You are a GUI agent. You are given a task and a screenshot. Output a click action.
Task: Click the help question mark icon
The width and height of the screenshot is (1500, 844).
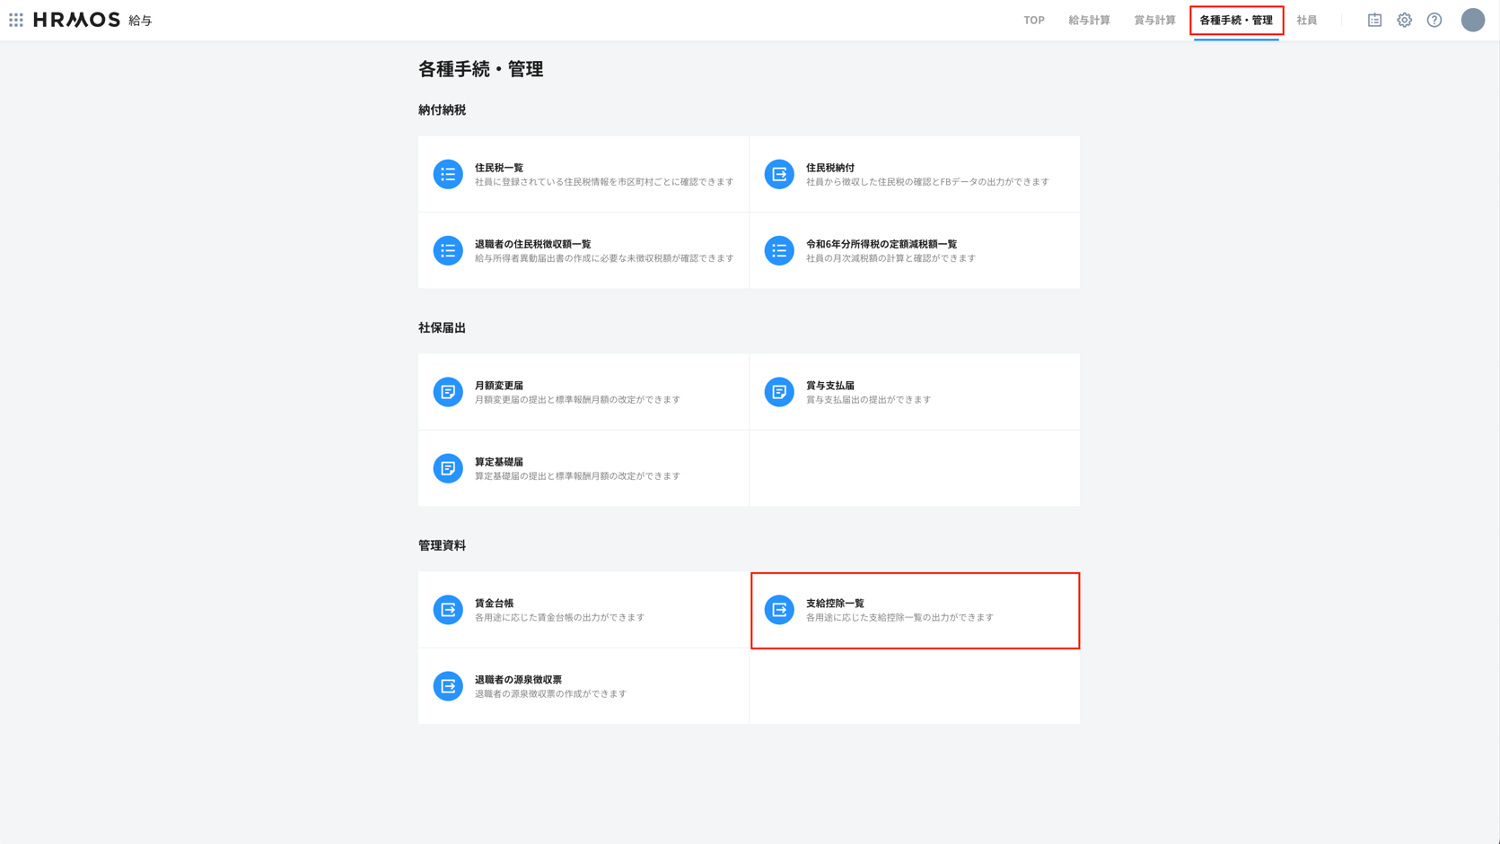tap(1434, 20)
